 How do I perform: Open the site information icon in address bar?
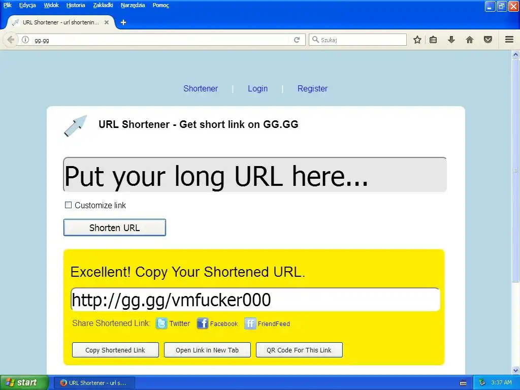pos(25,40)
